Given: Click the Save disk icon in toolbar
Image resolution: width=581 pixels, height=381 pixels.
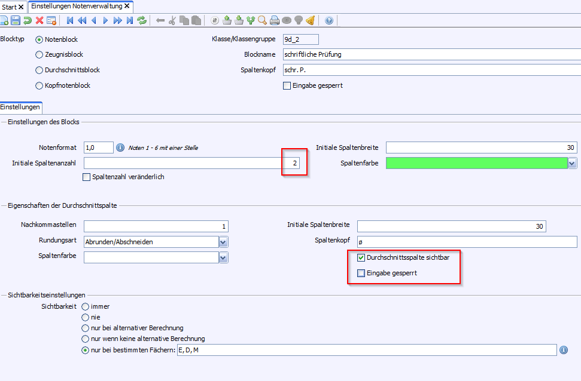Looking at the screenshot, I should (x=16, y=20).
